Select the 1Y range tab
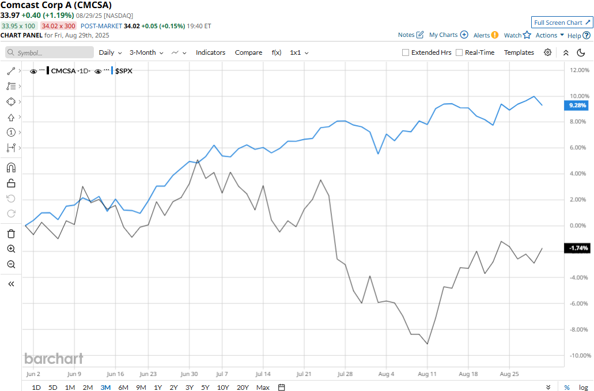The height and width of the screenshot is (391, 594). [158, 387]
